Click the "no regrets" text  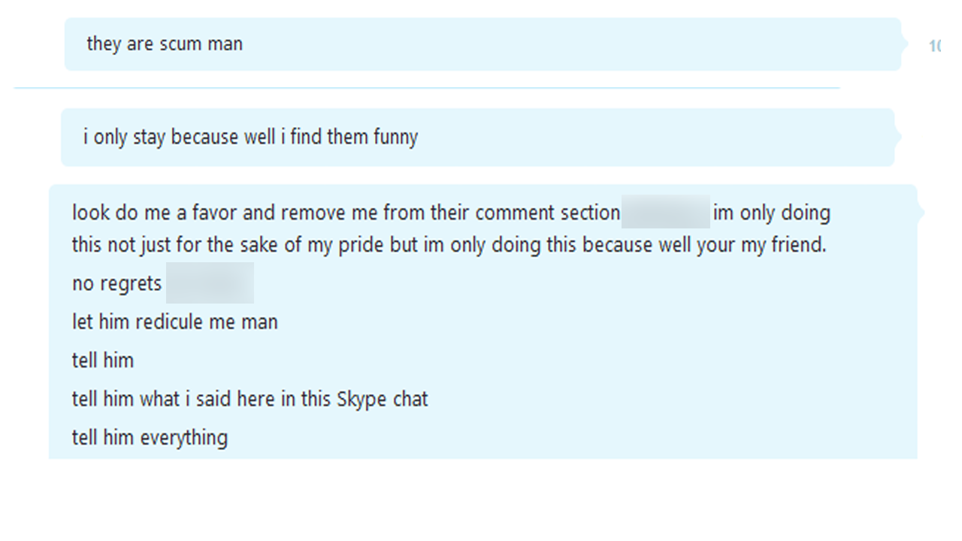(x=116, y=283)
